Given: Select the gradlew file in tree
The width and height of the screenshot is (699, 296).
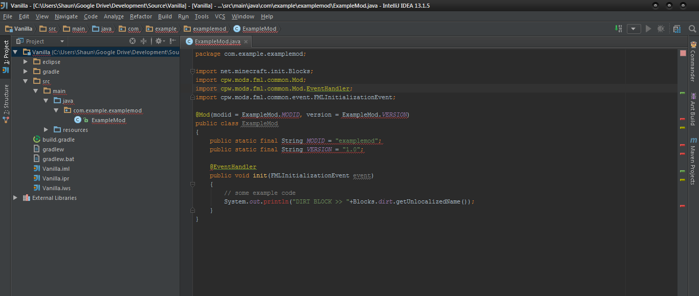Looking at the screenshot, I should pos(53,149).
